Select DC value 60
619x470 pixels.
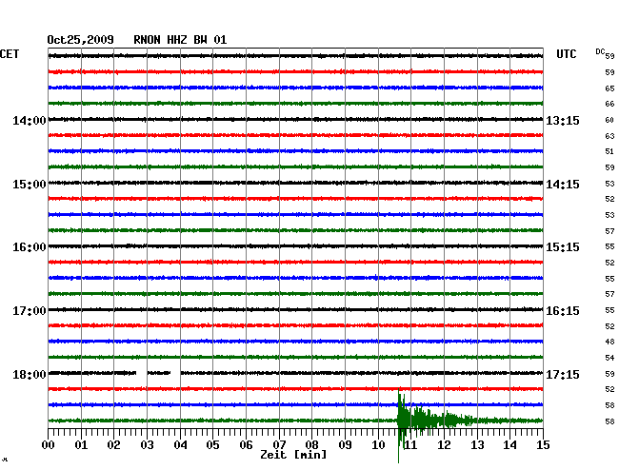[x=609, y=120]
